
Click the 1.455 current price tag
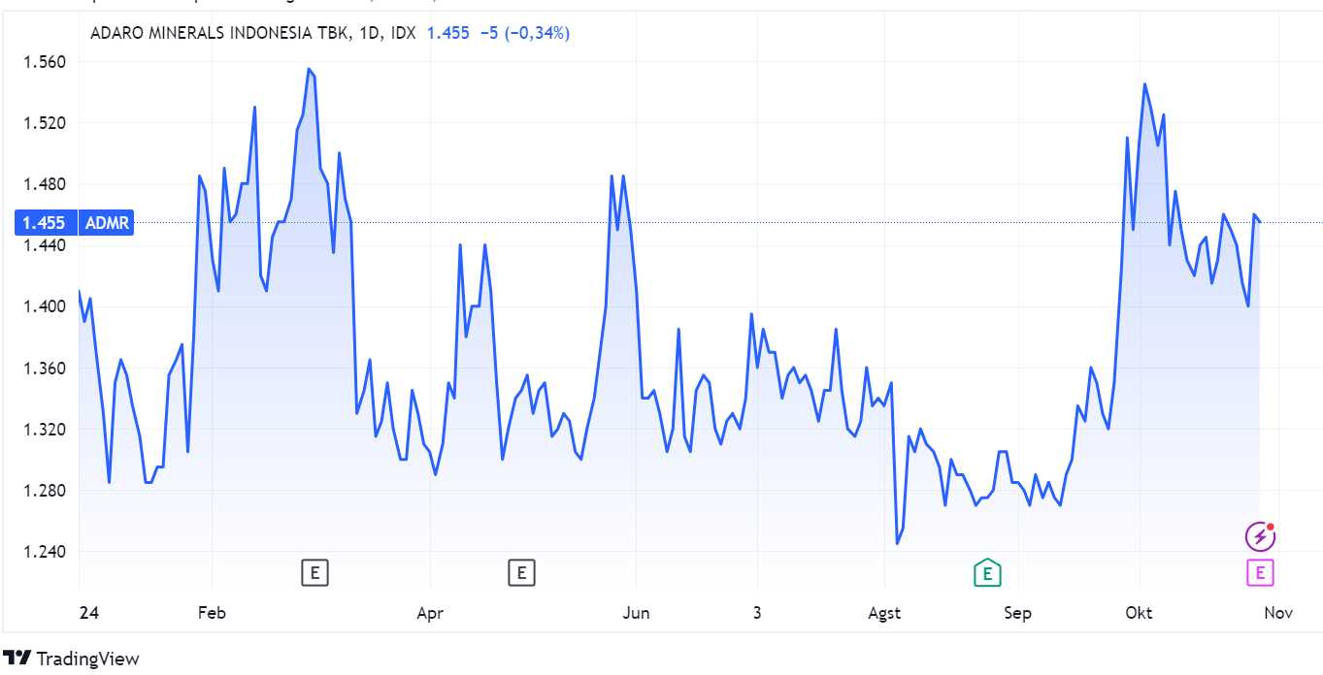pyautogui.click(x=45, y=223)
